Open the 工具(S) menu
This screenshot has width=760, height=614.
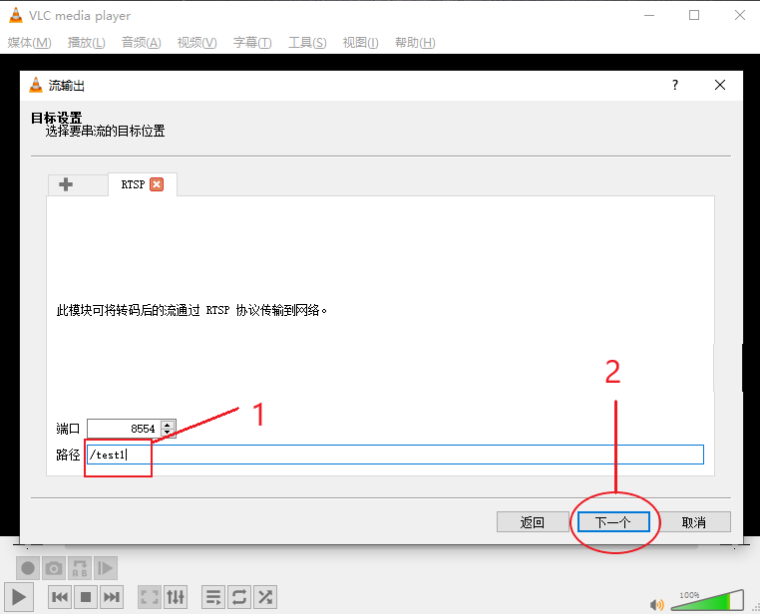[307, 43]
